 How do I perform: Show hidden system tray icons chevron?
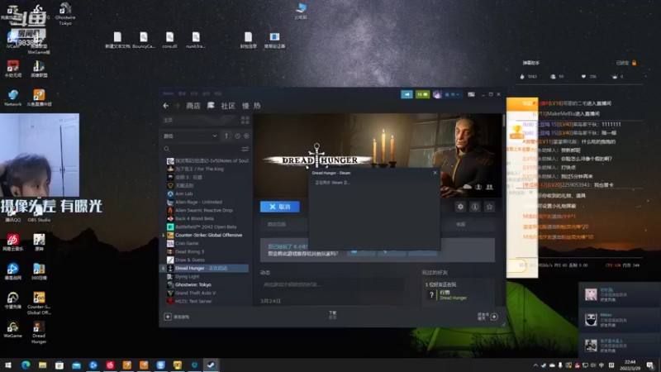(535, 365)
